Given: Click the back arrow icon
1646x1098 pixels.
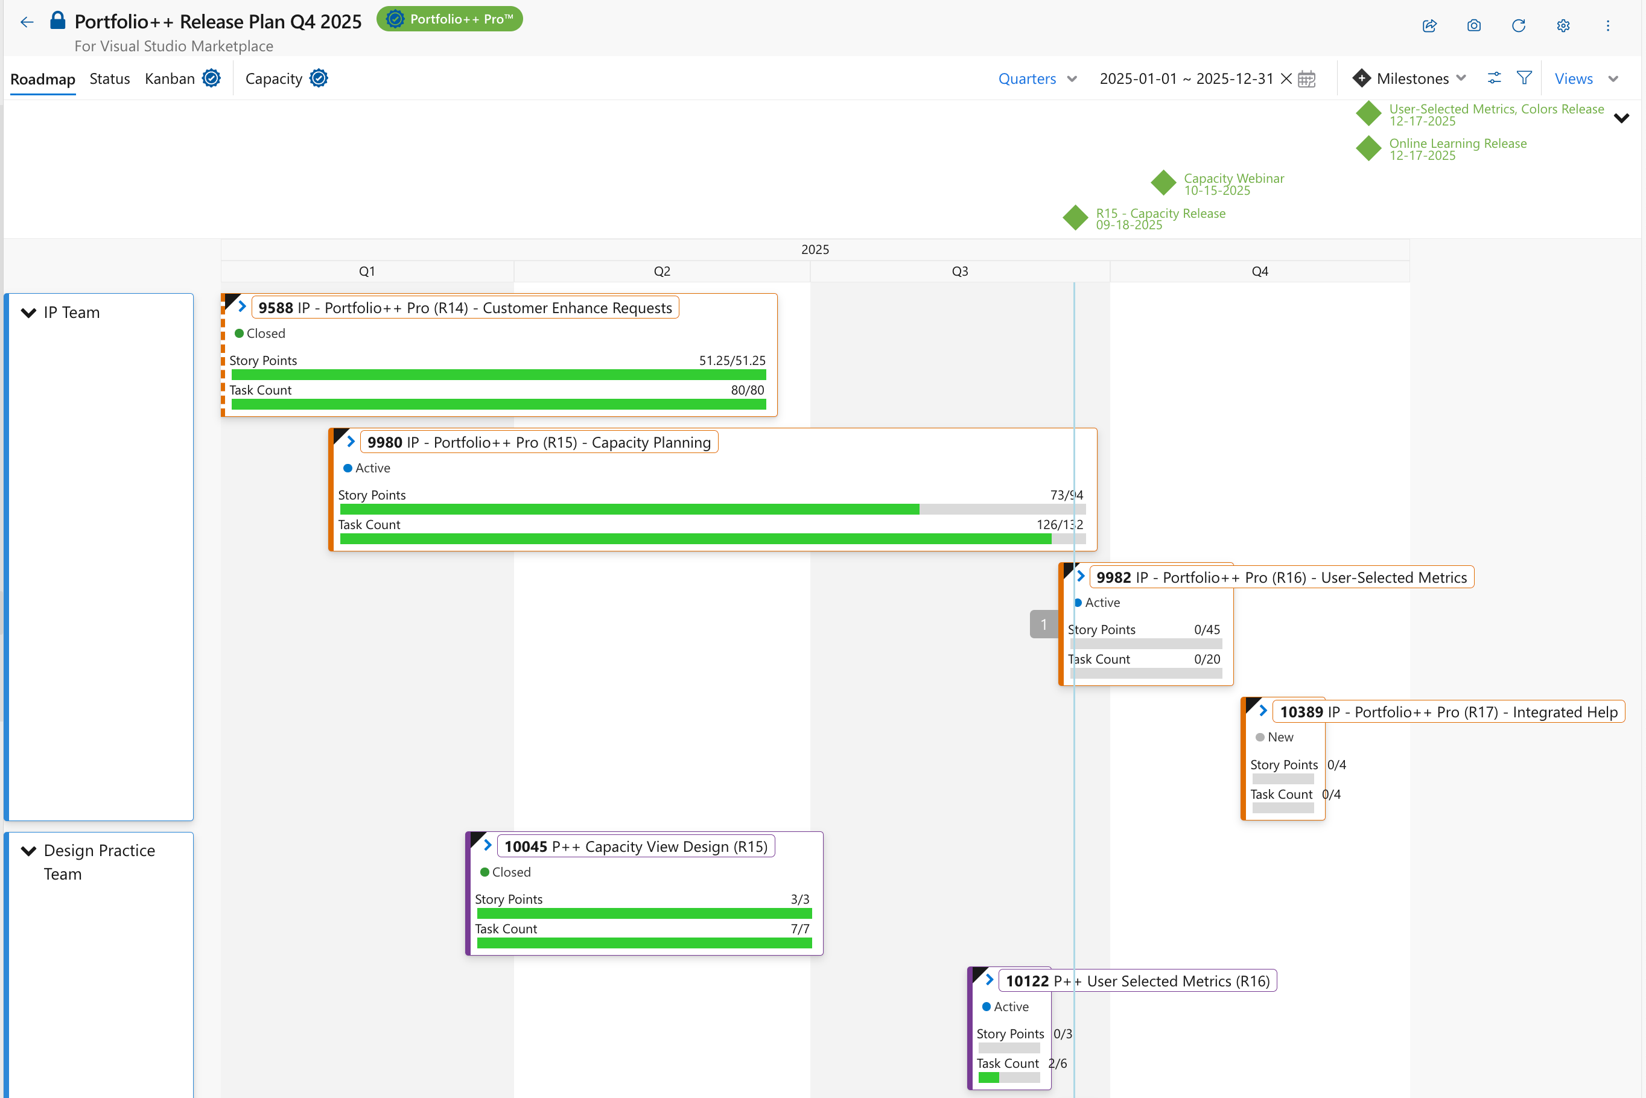Looking at the screenshot, I should (x=27, y=22).
